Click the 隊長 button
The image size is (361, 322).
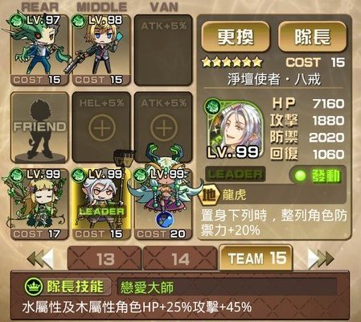pyautogui.click(x=312, y=37)
